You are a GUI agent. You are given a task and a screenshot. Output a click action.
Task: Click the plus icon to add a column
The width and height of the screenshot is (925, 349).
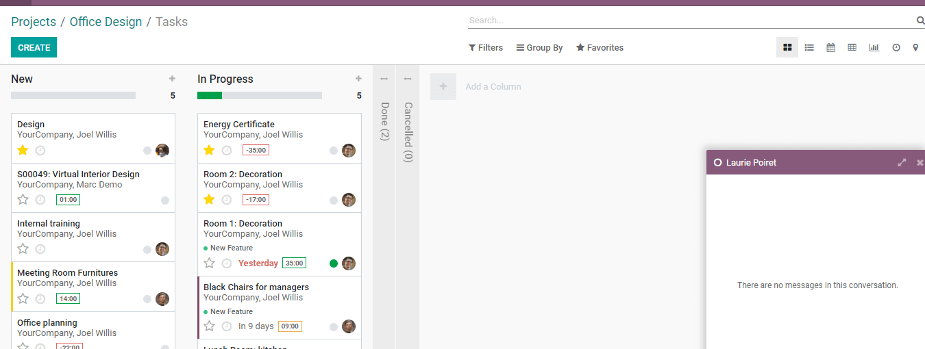point(443,86)
